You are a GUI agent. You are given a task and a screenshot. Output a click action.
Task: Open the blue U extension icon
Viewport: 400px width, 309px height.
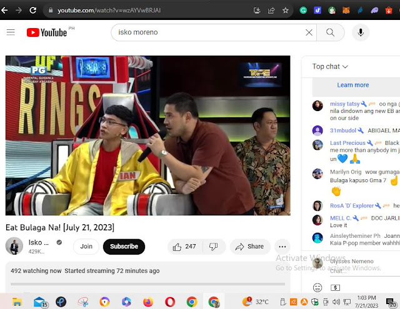point(317,11)
